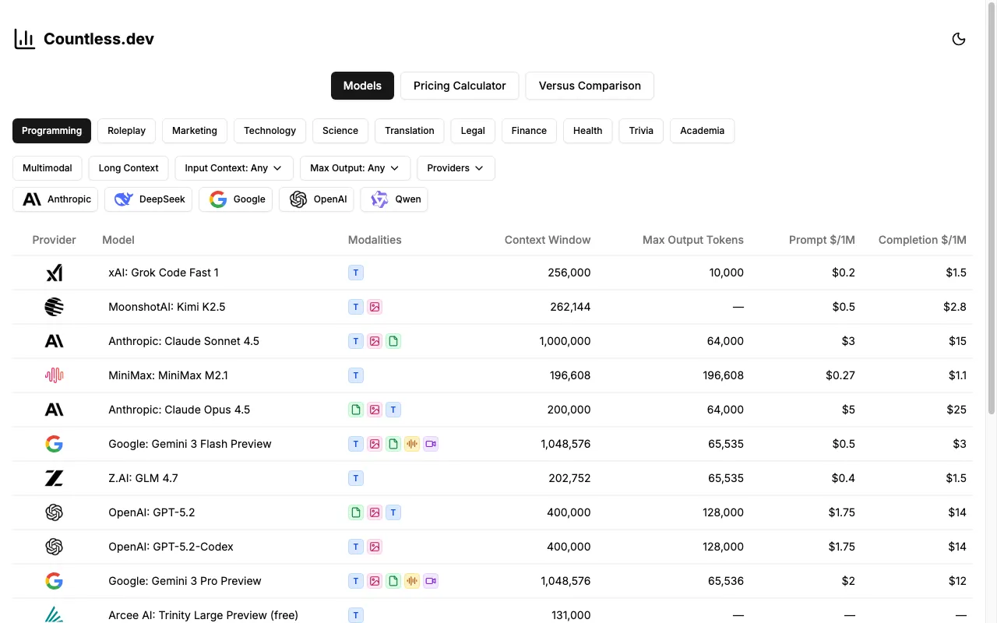The image size is (997, 623).
Task: Click text modality icon for GLM 4.7
Action: tap(356, 478)
